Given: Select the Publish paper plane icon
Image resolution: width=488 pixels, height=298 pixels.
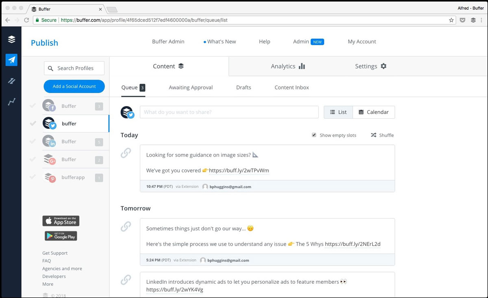Looking at the screenshot, I should coord(11,60).
